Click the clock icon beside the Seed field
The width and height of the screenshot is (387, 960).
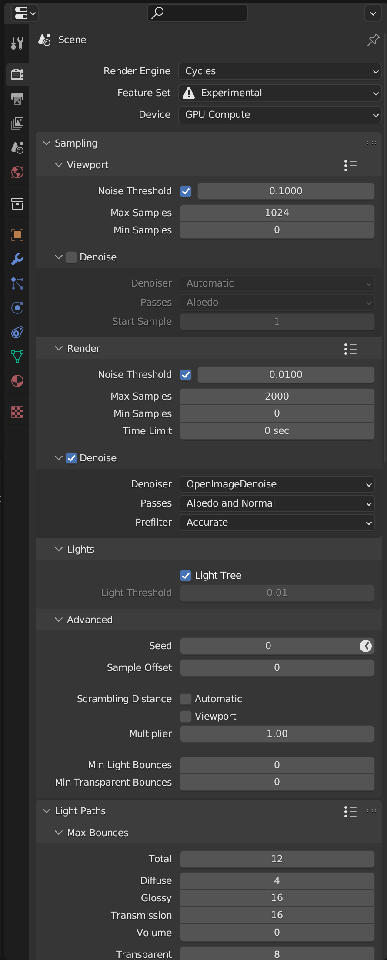click(366, 646)
